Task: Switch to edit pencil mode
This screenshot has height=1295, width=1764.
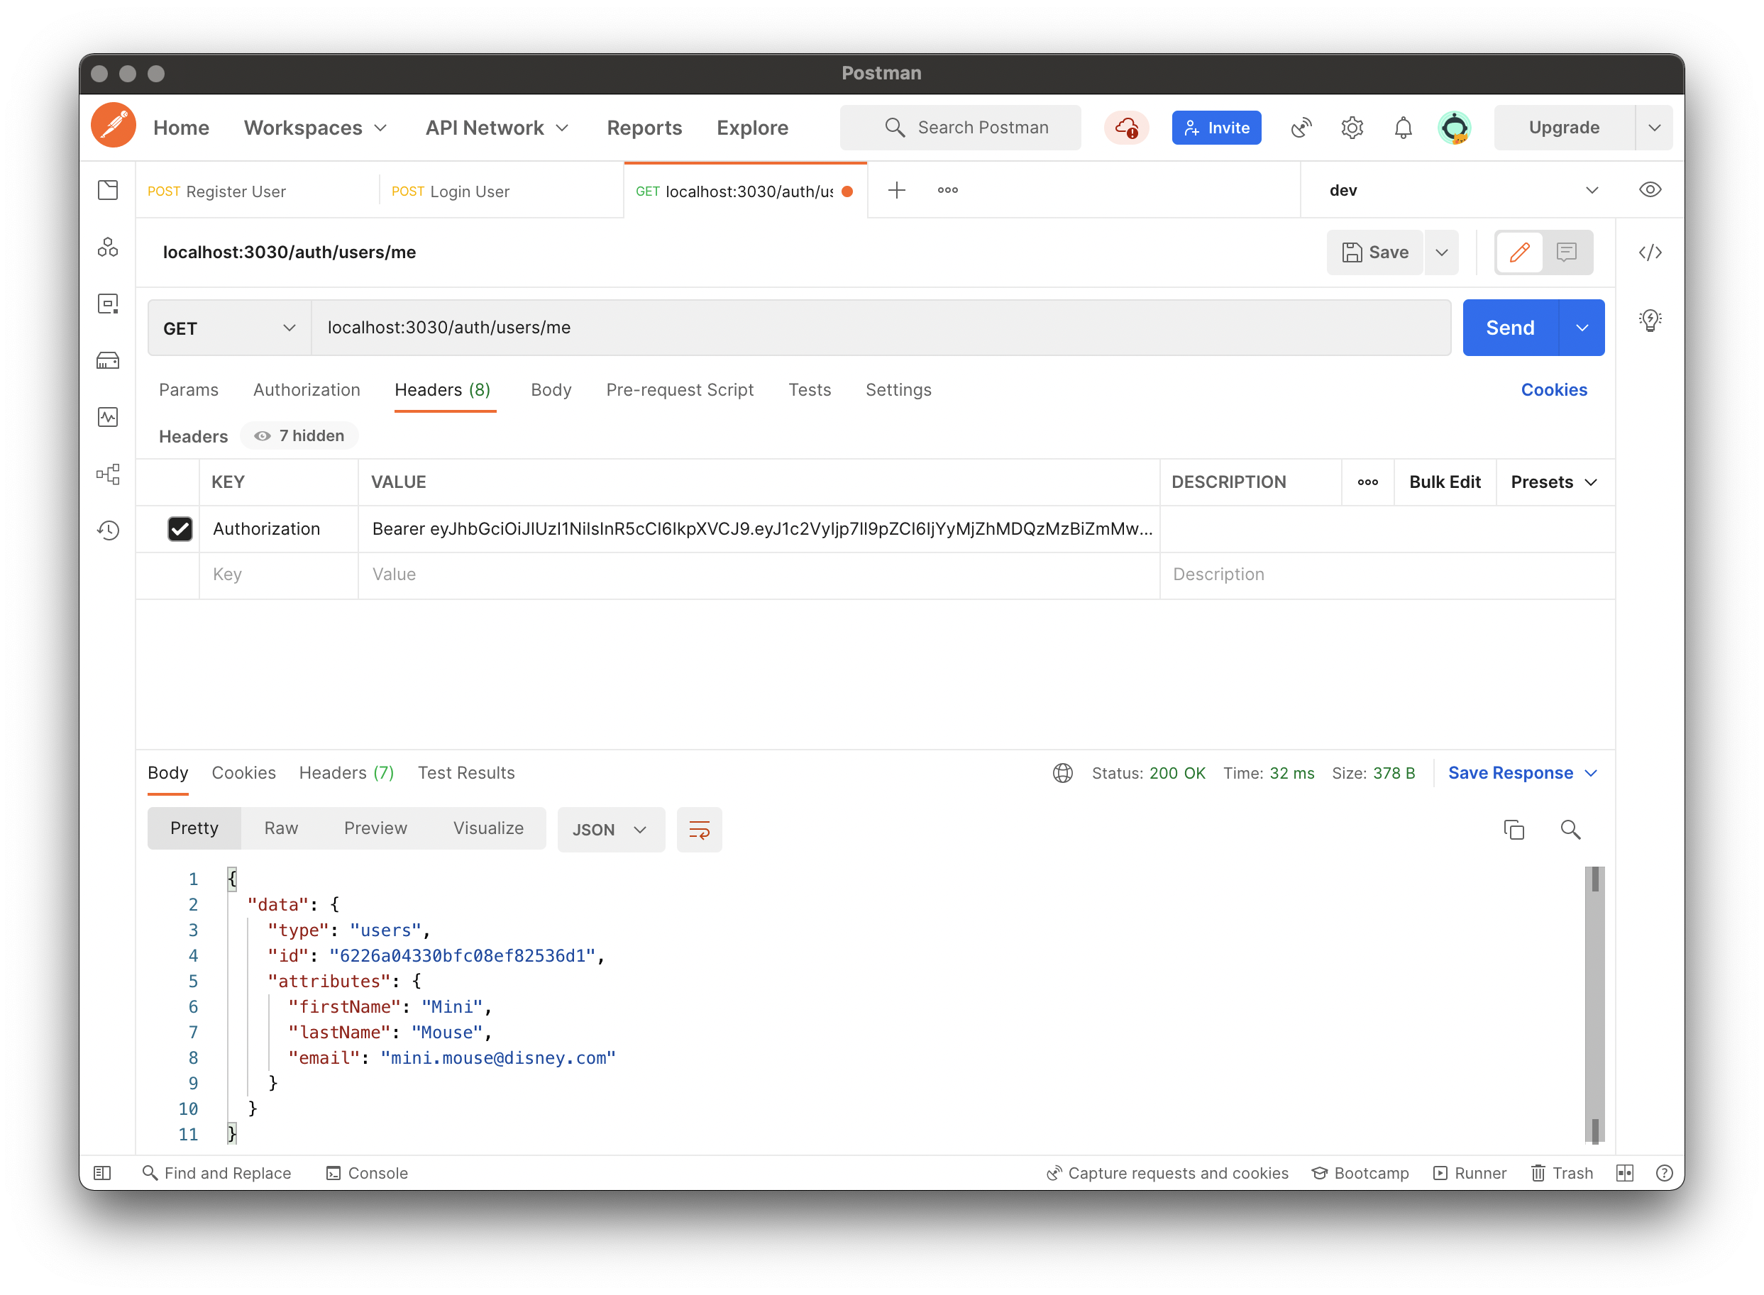Action: tap(1519, 252)
